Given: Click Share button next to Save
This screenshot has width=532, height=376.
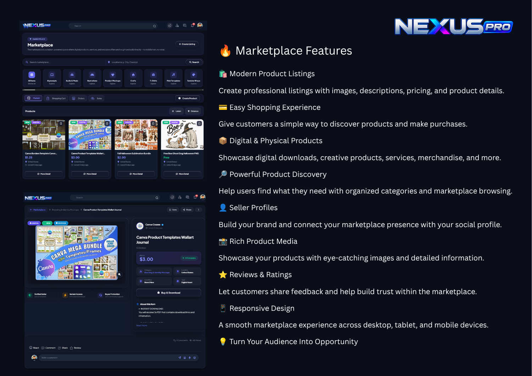Looking at the screenshot, I should pos(187,210).
